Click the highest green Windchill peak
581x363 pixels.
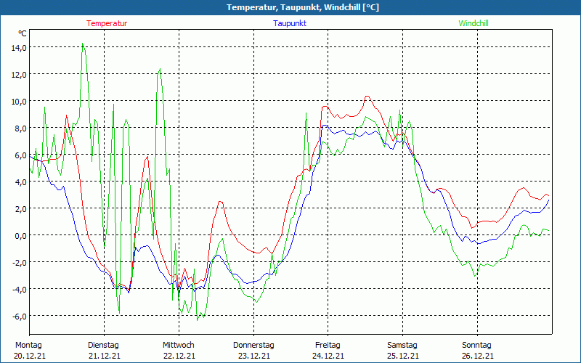83,44
